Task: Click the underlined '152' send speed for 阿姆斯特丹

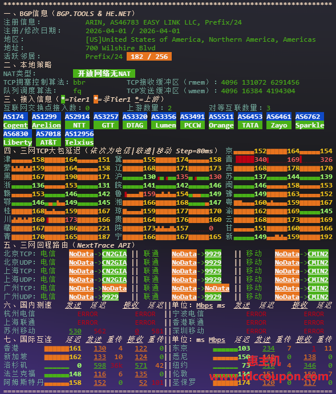Action: pos(100,383)
